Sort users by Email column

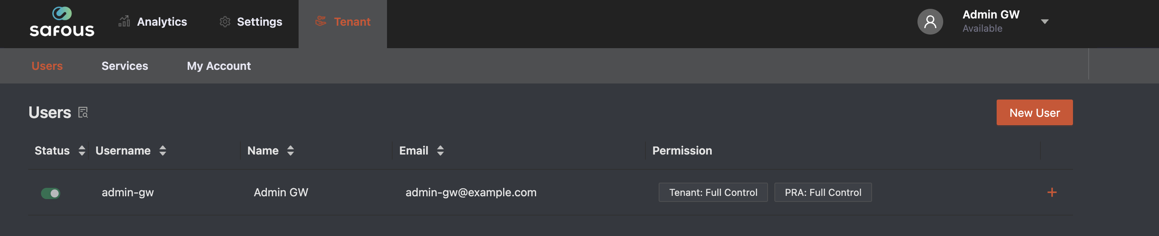[x=440, y=151]
